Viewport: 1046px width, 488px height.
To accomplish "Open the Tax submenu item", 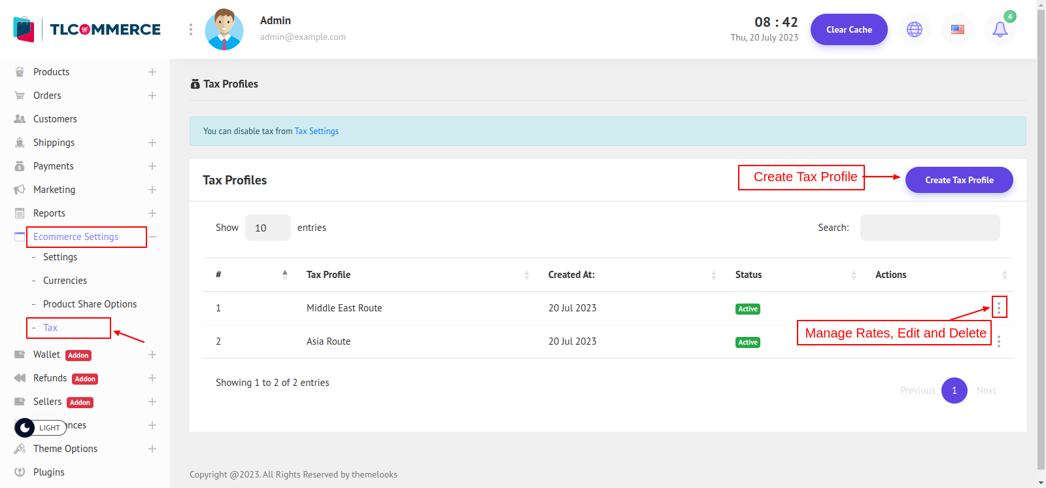I will pyautogui.click(x=50, y=328).
